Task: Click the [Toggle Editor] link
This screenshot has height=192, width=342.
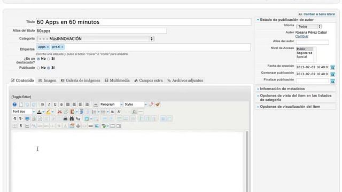Action: tap(21, 97)
